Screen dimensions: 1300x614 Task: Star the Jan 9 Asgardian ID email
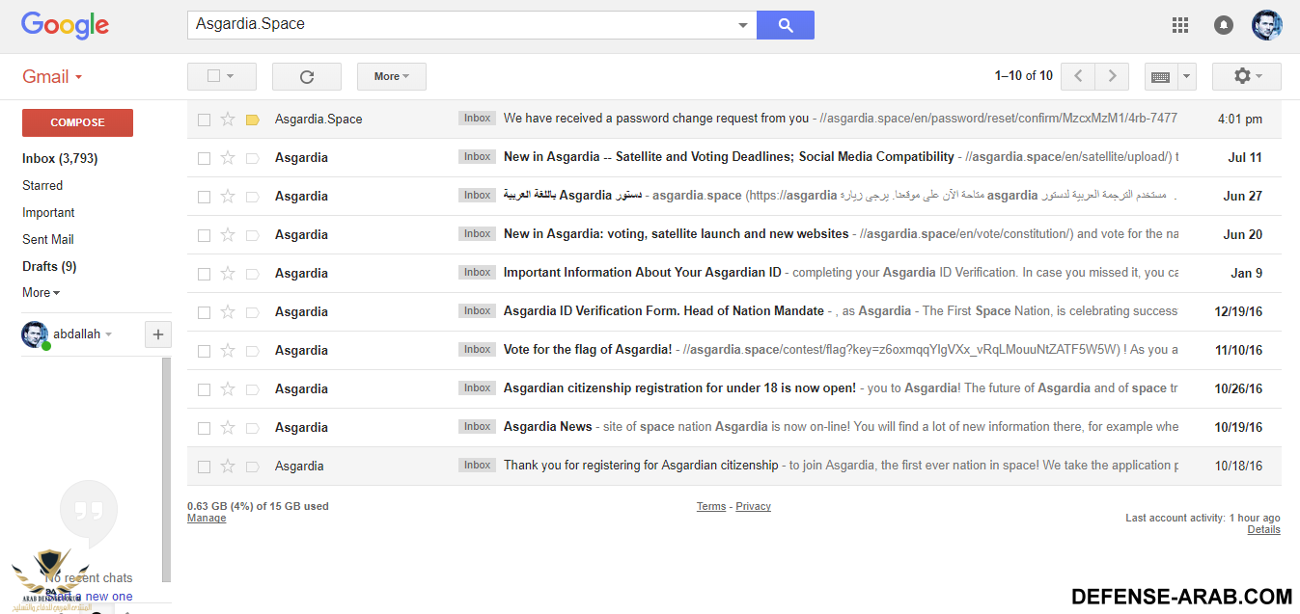(228, 274)
